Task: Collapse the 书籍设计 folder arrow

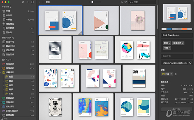Action: coord(1,73)
